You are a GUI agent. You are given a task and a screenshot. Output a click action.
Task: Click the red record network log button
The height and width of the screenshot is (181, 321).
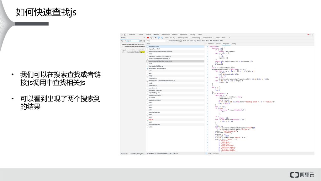[x=148, y=38]
